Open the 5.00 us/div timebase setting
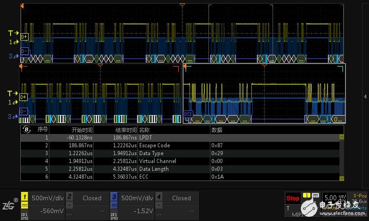The width and height of the screenshot is (369, 221). pyautogui.click(x=334, y=198)
